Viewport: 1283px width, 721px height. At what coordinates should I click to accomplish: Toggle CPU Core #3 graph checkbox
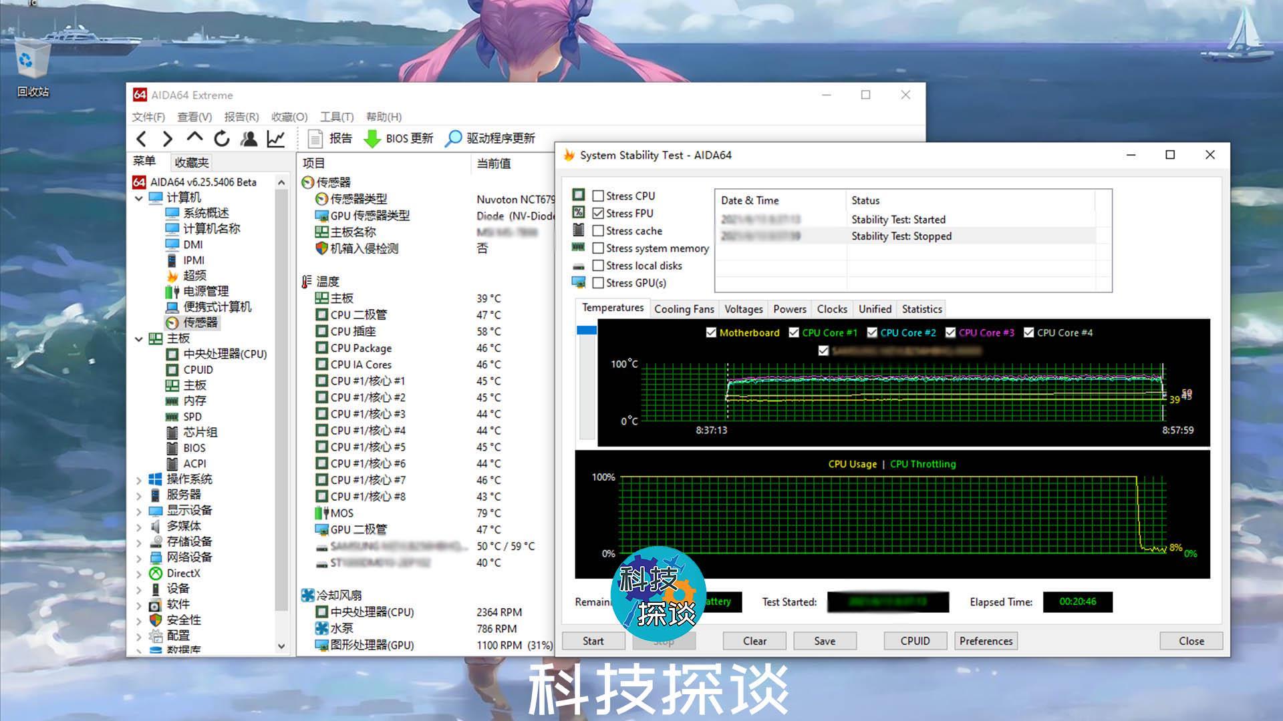tap(950, 332)
